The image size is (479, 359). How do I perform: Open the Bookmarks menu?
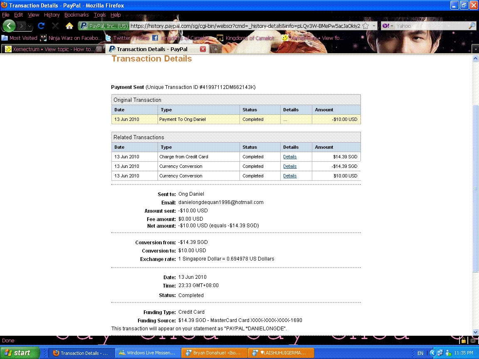coord(76,15)
